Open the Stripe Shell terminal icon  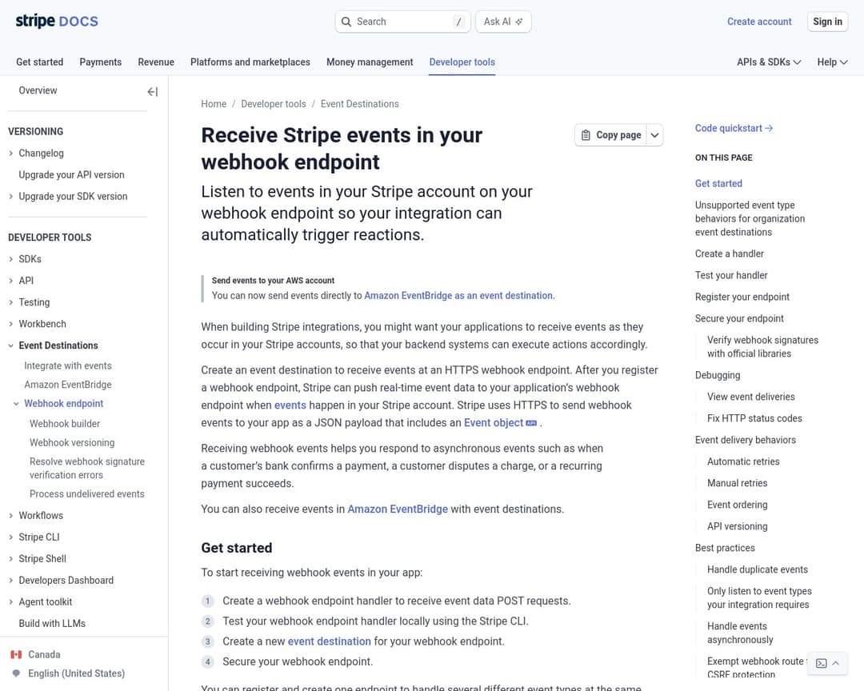coord(821,663)
